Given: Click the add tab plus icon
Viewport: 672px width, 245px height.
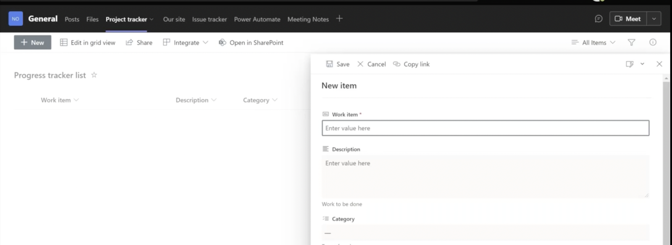Looking at the screenshot, I should [339, 19].
